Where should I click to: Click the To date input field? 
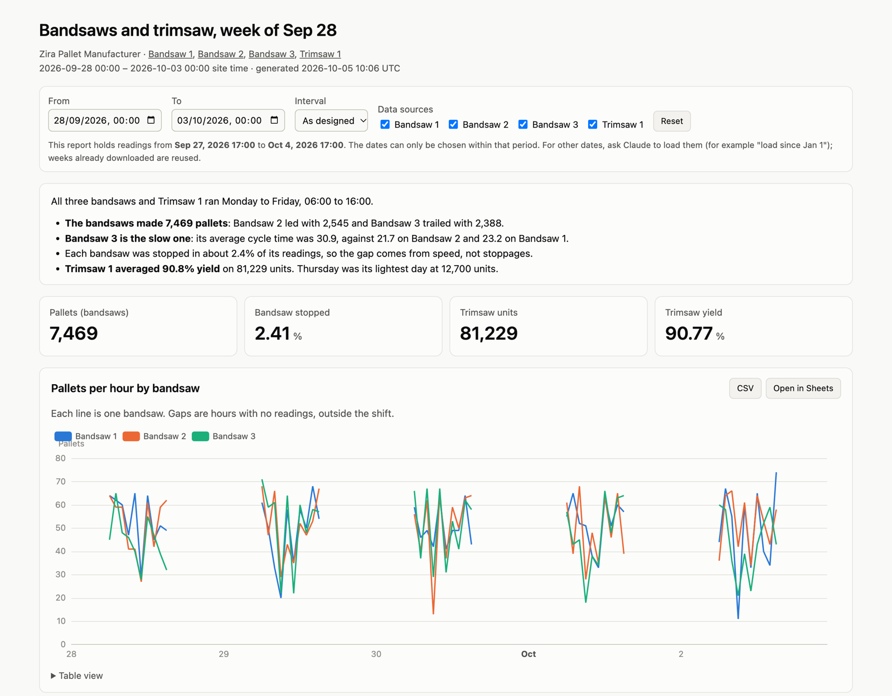pyautogui.click(x=228, y=120)
